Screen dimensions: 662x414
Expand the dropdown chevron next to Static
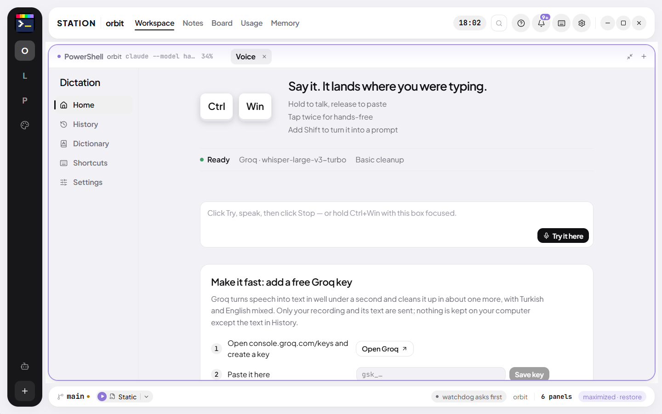pyautogui.click(x=146, y=397)
